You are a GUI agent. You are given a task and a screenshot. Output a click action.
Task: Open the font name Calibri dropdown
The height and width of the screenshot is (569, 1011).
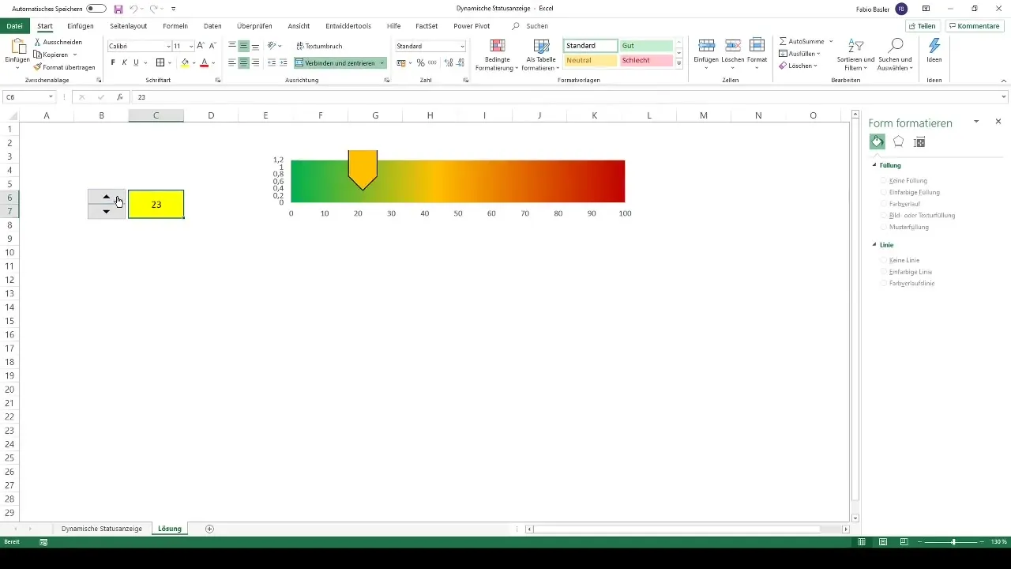point(168,47)
